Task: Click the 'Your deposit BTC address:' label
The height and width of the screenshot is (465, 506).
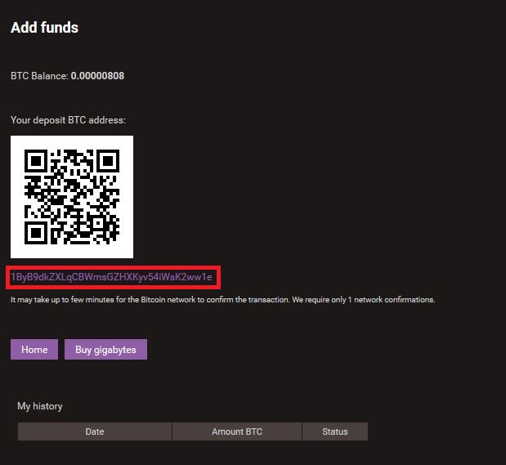Action: click(x=68, y=120)
